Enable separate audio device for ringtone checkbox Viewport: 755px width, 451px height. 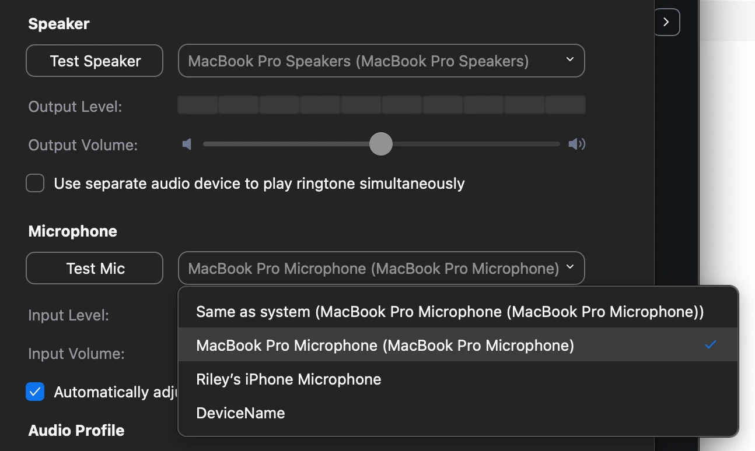tap(35, 184)
